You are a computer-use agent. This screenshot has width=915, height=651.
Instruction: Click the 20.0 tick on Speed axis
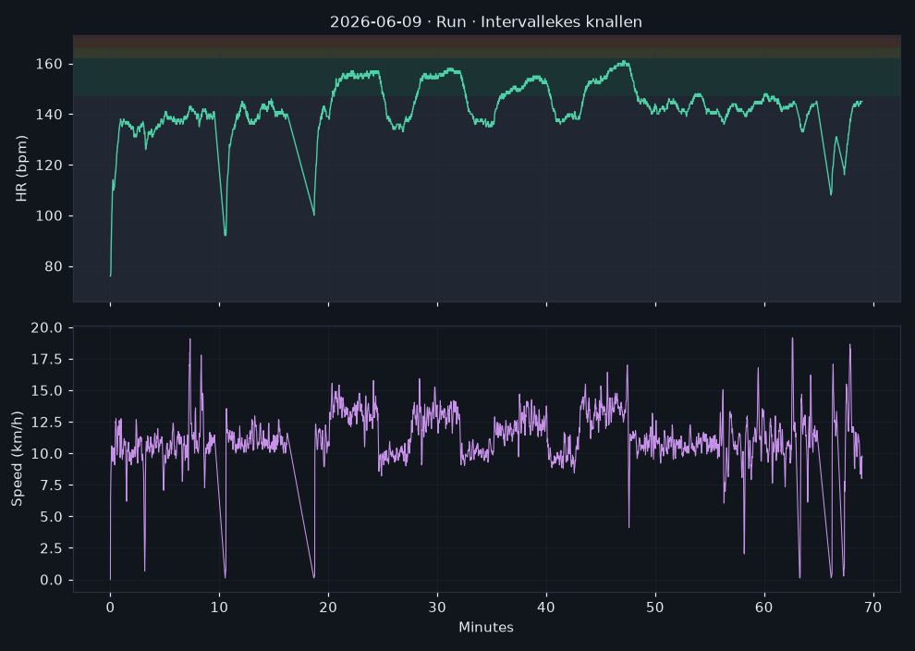[x=47, y=327]
